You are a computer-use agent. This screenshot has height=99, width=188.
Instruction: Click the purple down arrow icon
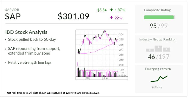click(x=111, y=18)
